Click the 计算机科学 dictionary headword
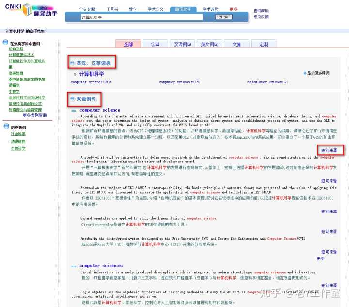 tap(92, 74)
